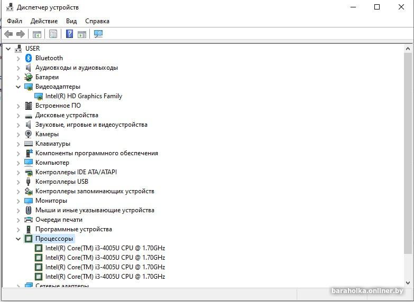Screen dimensions: 414x302
Task: Expand the Компоненты программного обеспечения category
Action: pyautogui.click(x=18, y=153)
